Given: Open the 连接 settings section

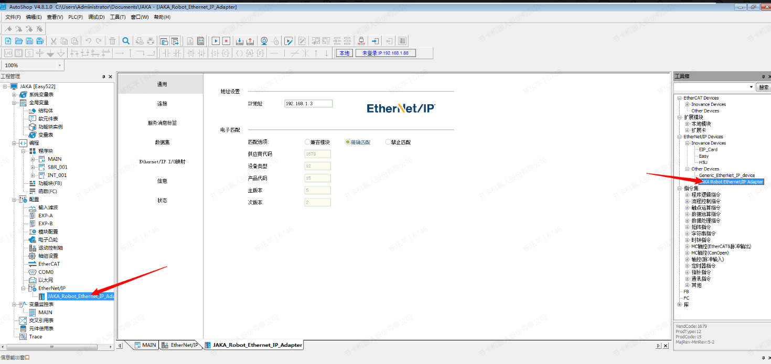Looking at the screenshot, I should [162, 104].
